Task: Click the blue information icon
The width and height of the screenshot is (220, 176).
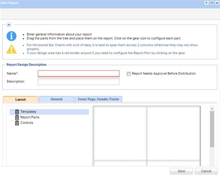Action: tap(11, 36)
